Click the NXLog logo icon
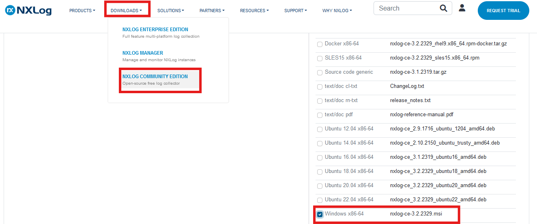The height and width of the screenshot is (224, 537). click(10, 11)
